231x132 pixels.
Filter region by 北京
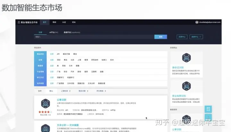pos(72,60)
